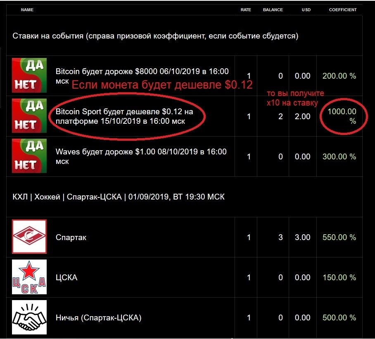Open 'Bitcoin Sport будет дешевле $0.12' event
The image size is (375, 339).
[124, 116]
